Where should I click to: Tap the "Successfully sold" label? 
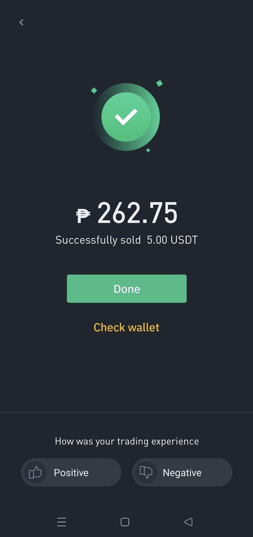(98, 240)
